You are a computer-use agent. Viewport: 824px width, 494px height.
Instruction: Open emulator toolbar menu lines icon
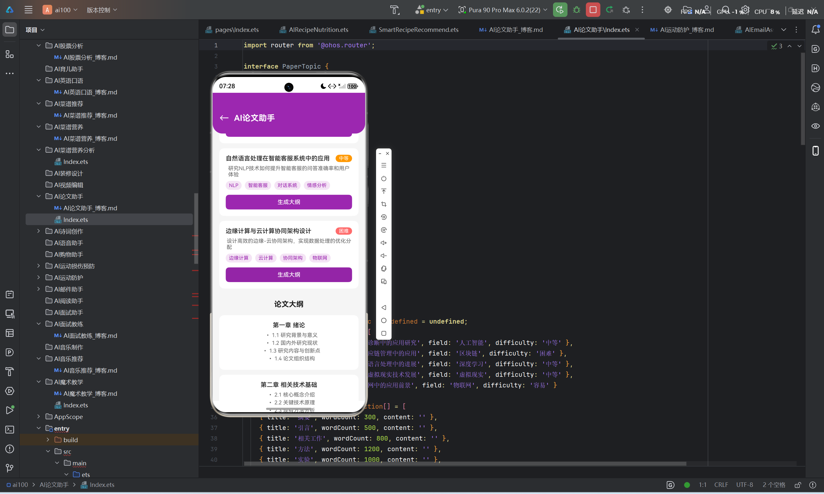[384, 166]
